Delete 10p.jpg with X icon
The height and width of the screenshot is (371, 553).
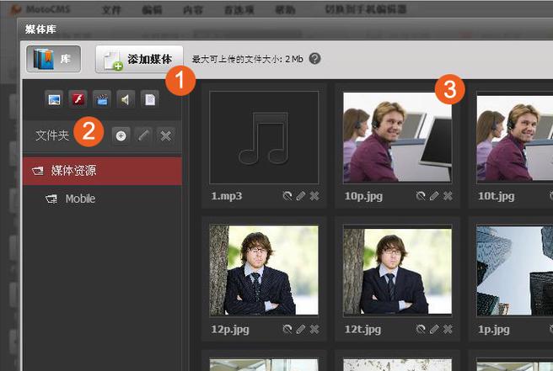448,196
